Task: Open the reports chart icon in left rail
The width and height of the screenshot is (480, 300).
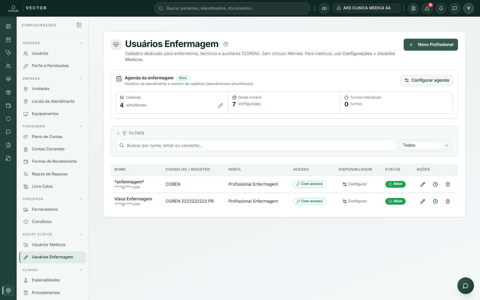Action: tap(8, 145)
